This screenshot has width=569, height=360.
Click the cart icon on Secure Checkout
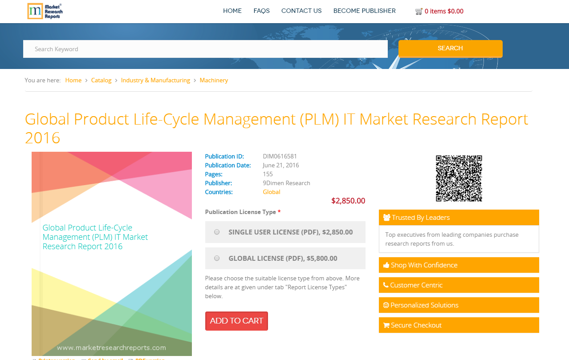point(386,325)
